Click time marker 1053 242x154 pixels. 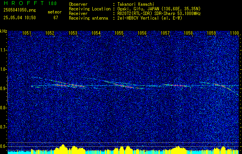coord(73,33)
